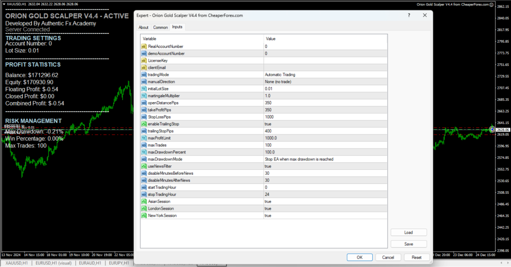511x267 pixels.
Task: Open the tradingMode value dropdown
Action: pyautogui.click(x=325, y=75)
